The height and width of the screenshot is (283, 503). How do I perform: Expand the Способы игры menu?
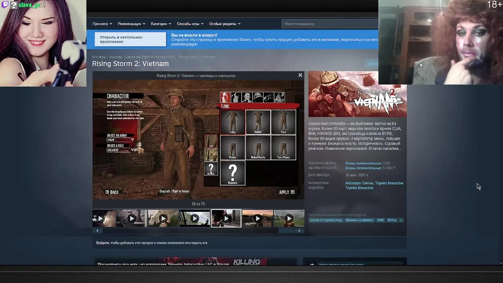(x=190, y=24)
